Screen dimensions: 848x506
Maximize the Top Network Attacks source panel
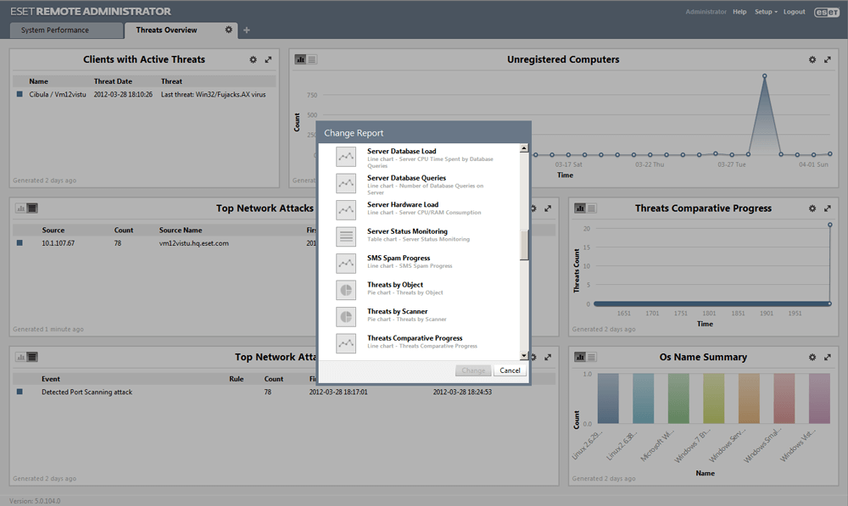pyautogui.click(x=548, y=209)
